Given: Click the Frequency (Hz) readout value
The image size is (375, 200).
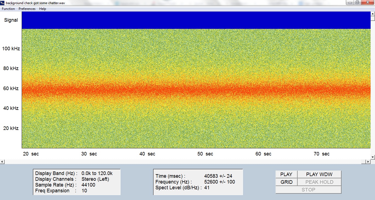Looking at the screenshot, I should point(220,182).
